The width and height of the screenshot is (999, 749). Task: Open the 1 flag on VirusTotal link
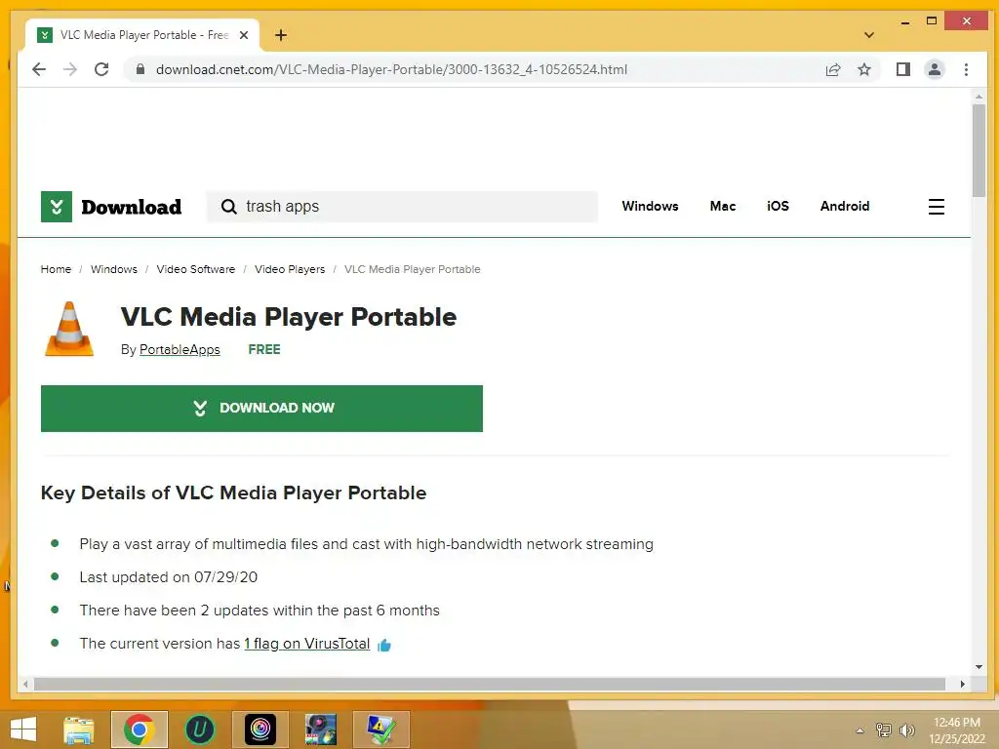pos(307,644)
